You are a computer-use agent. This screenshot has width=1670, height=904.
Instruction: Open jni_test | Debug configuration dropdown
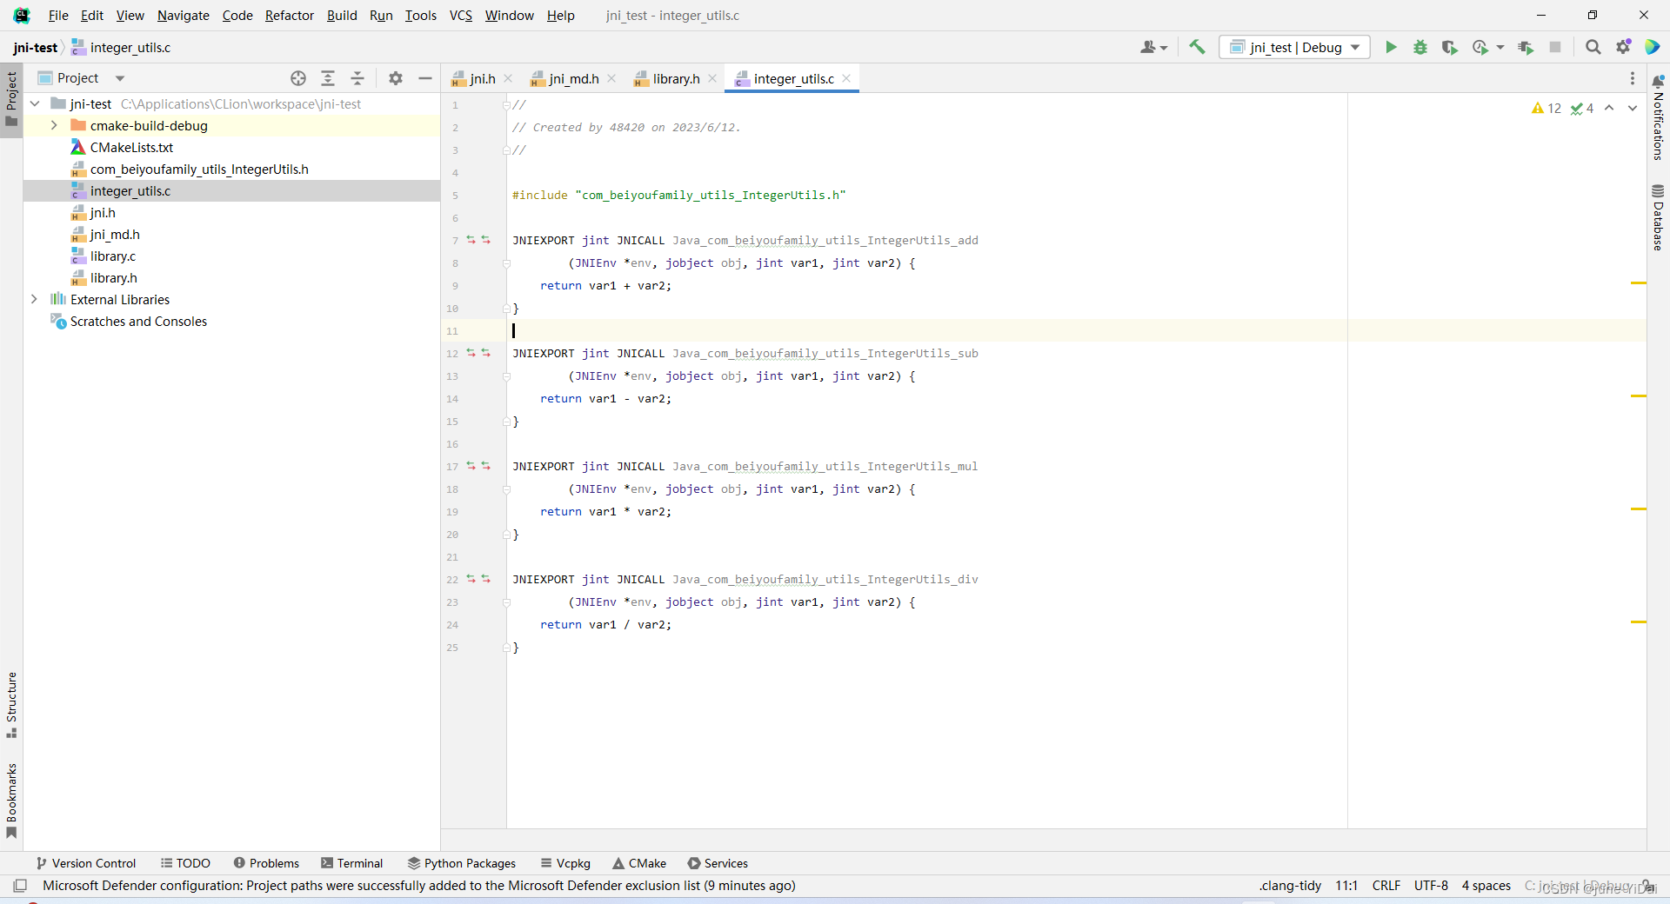[1294, 47]
